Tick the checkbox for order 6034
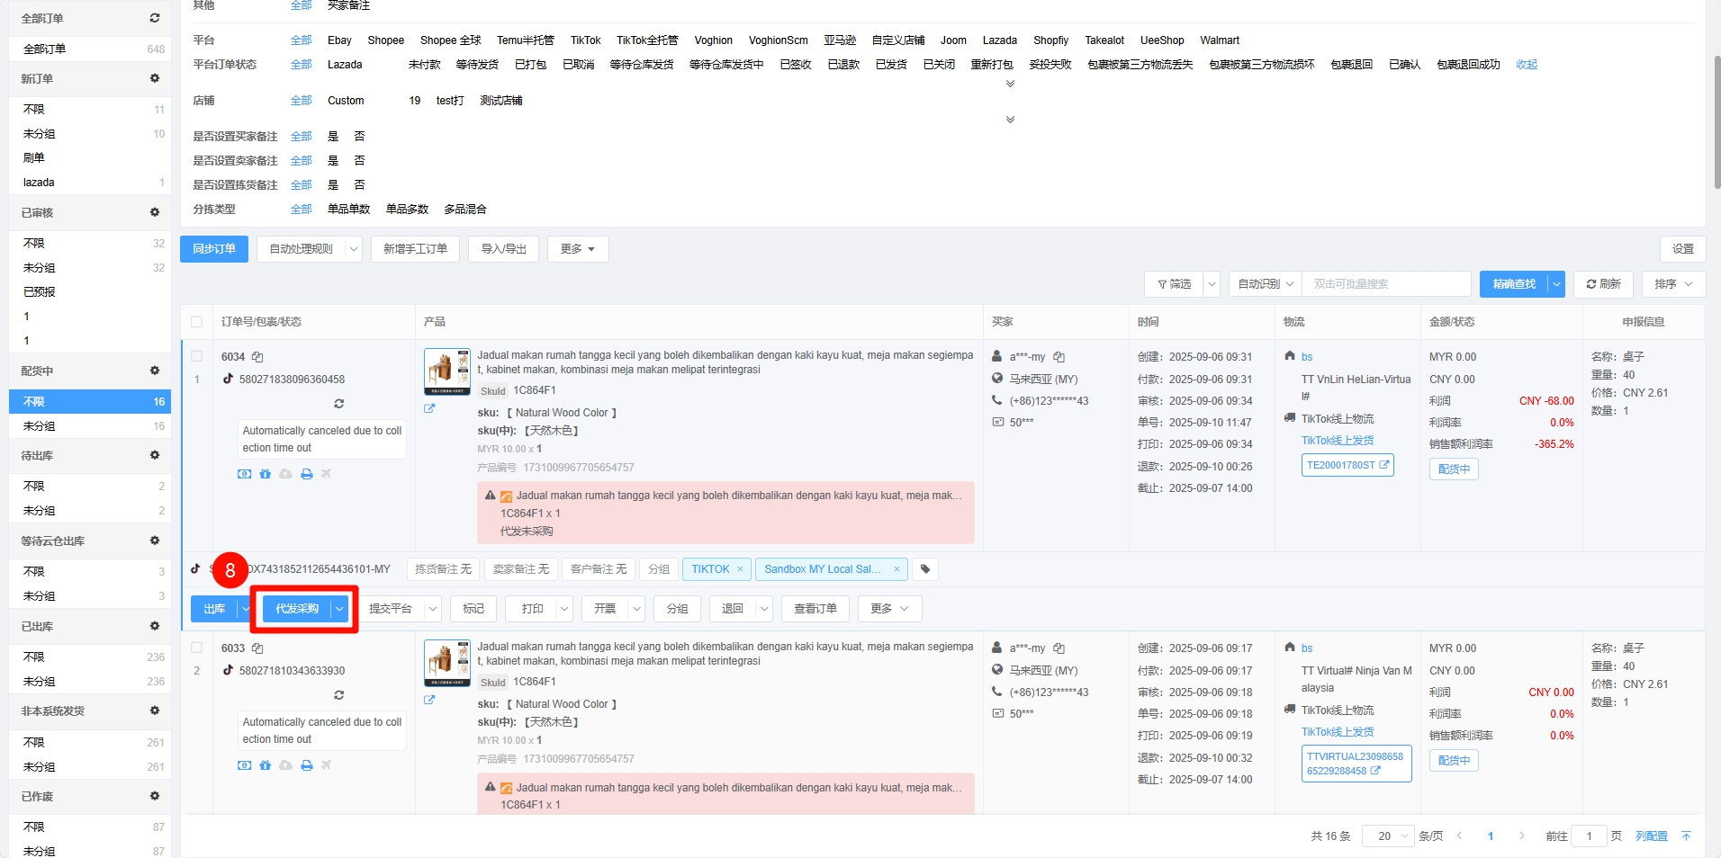The height and width of the screenshot is (858, 1721). click(197, 356)
